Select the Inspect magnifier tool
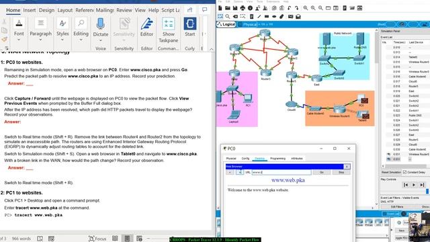The height and width of the screenshot is (242, 430). point(228,17)
